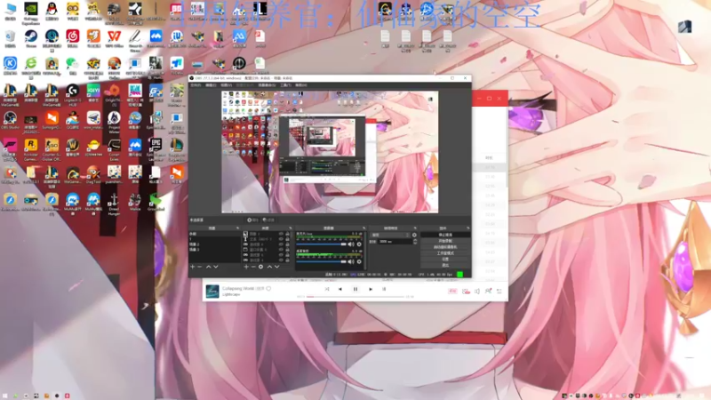711x400 pixels.
Task: Open 桌面音频 mixer channel gear settings
Action: tap(359, 261)
